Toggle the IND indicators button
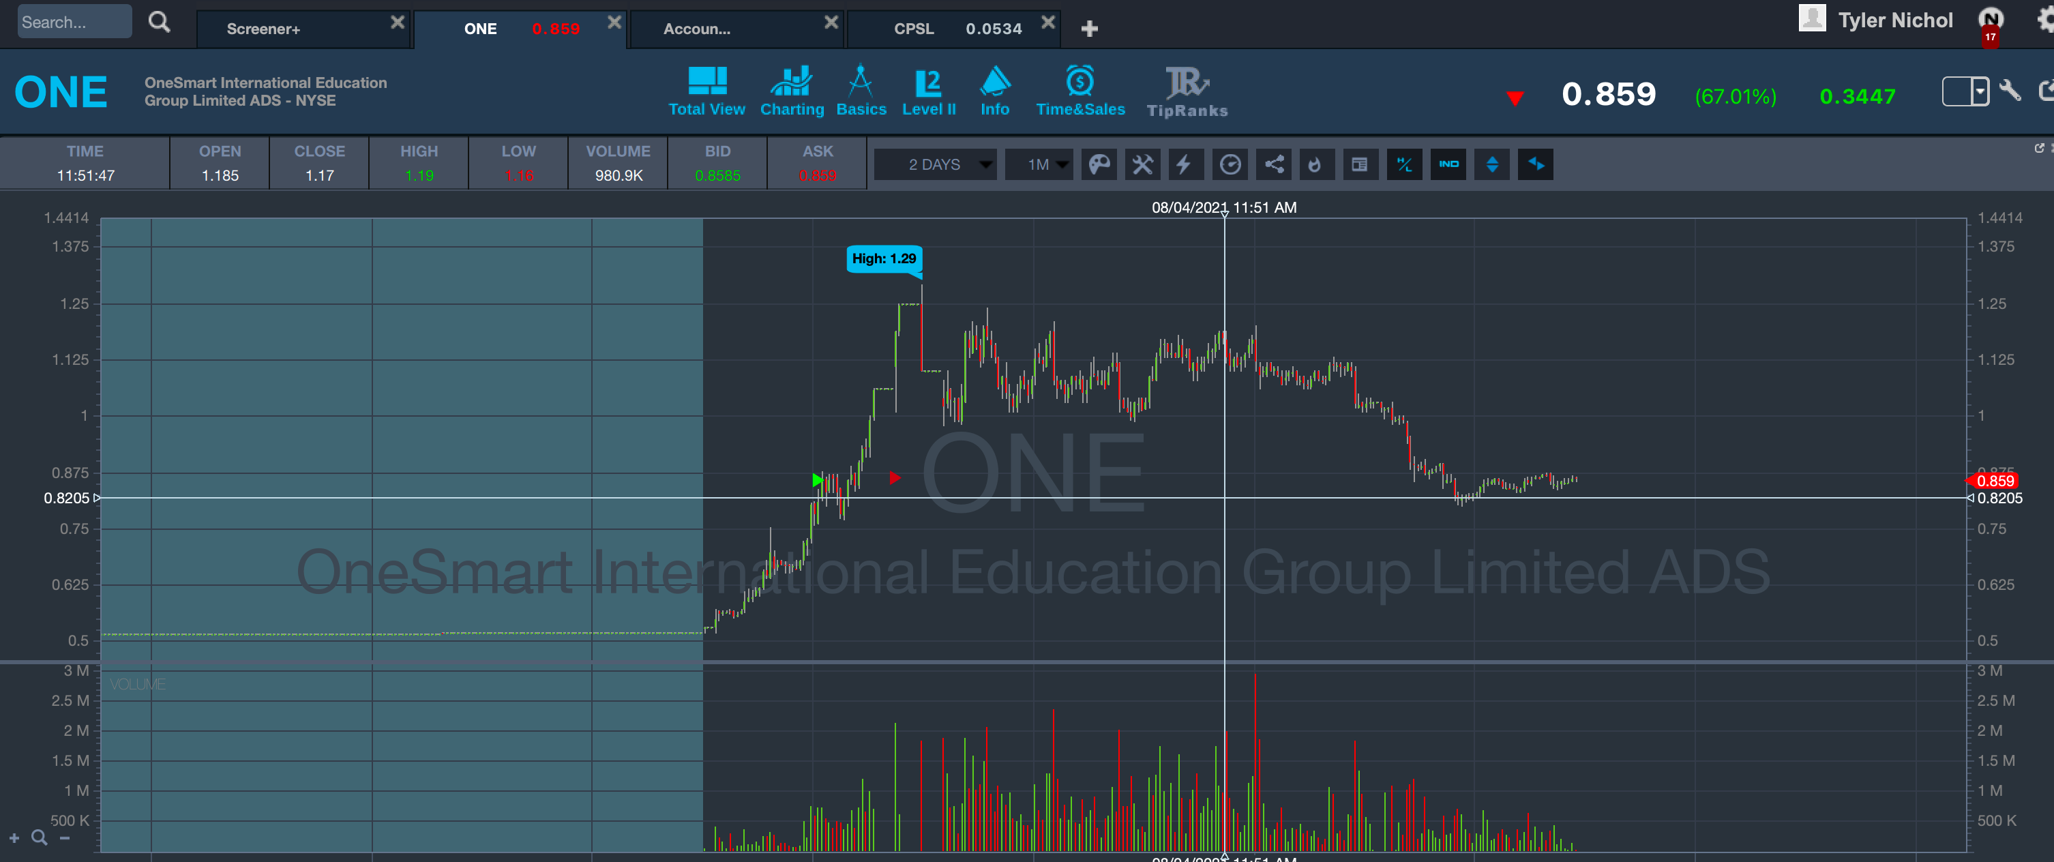2054x862 pixels. [x=1448, y=164]
